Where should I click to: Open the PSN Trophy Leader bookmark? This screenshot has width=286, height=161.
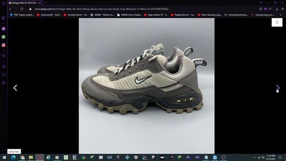[22, 15]
